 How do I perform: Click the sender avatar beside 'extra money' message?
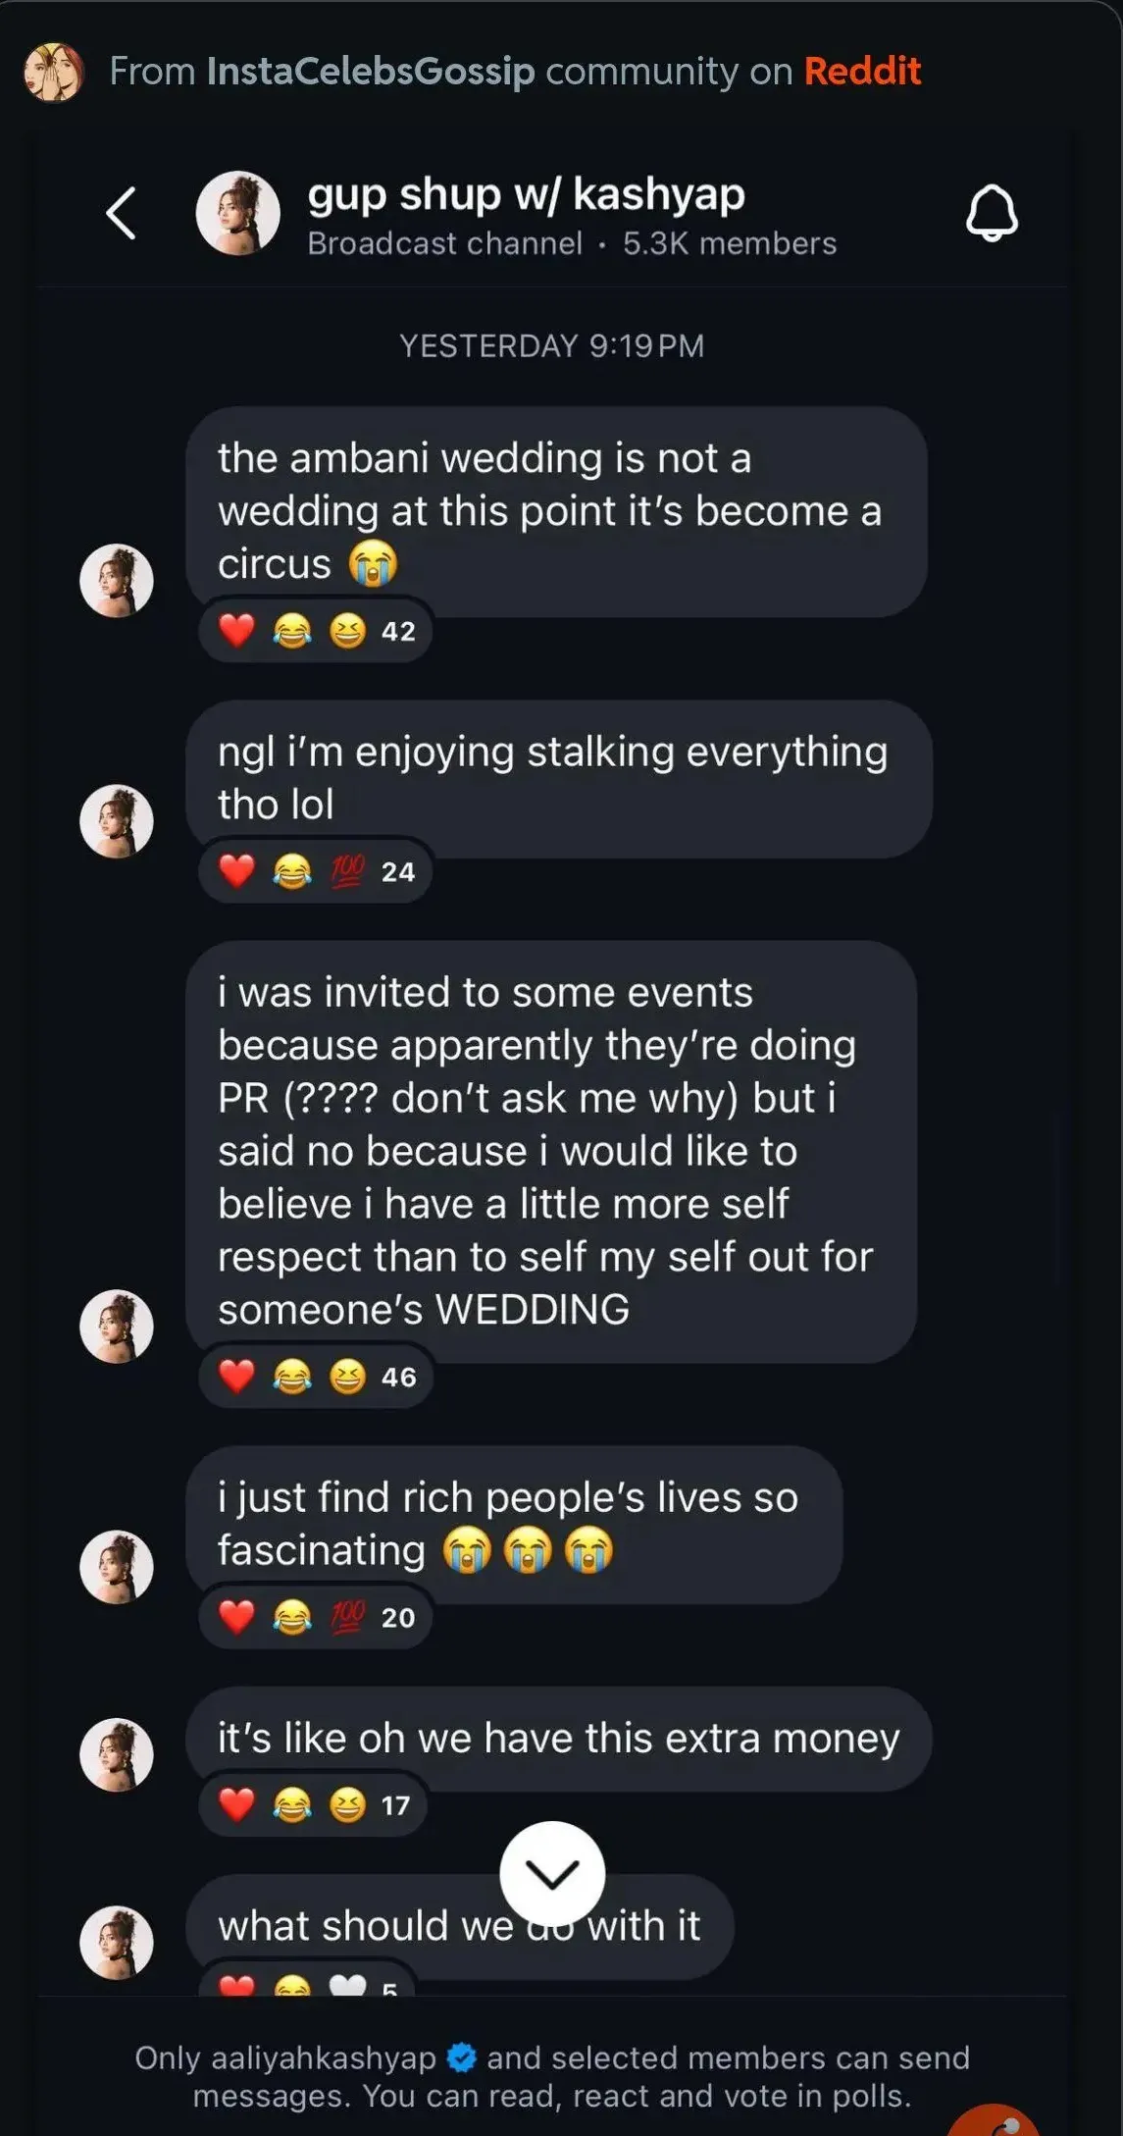(x=117, y=1754)
